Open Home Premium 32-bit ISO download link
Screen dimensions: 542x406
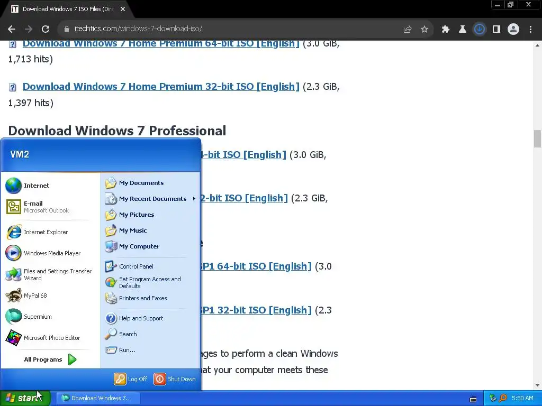pos(161,86)
